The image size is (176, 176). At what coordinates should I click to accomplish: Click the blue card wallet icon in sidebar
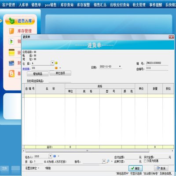click(11, 63)
